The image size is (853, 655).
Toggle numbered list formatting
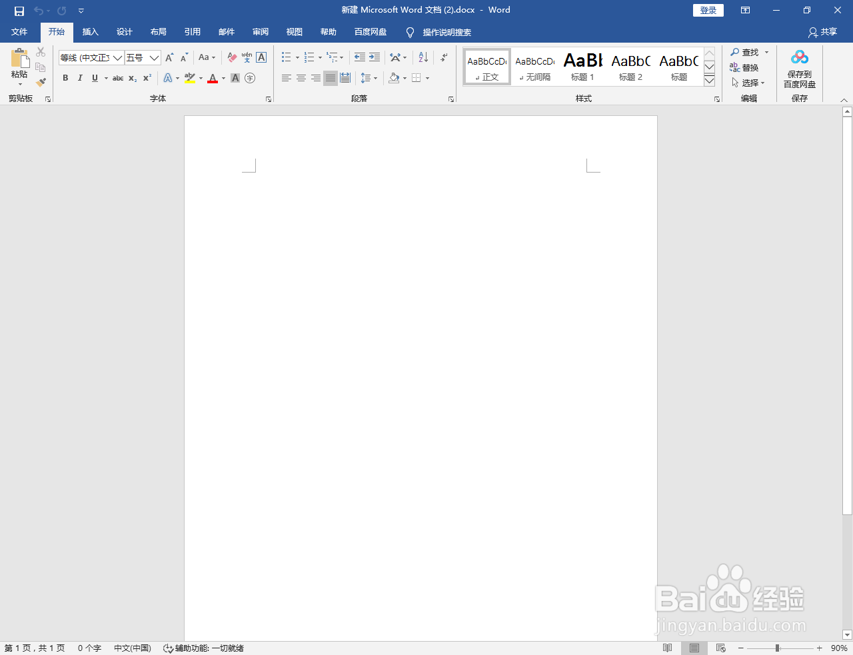pyautogui.click(x=309, y=57)
